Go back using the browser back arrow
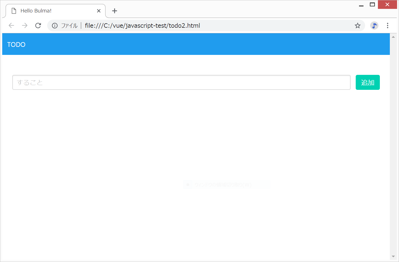Viewport: 399px width, 262px height. [x=11, y=26]
